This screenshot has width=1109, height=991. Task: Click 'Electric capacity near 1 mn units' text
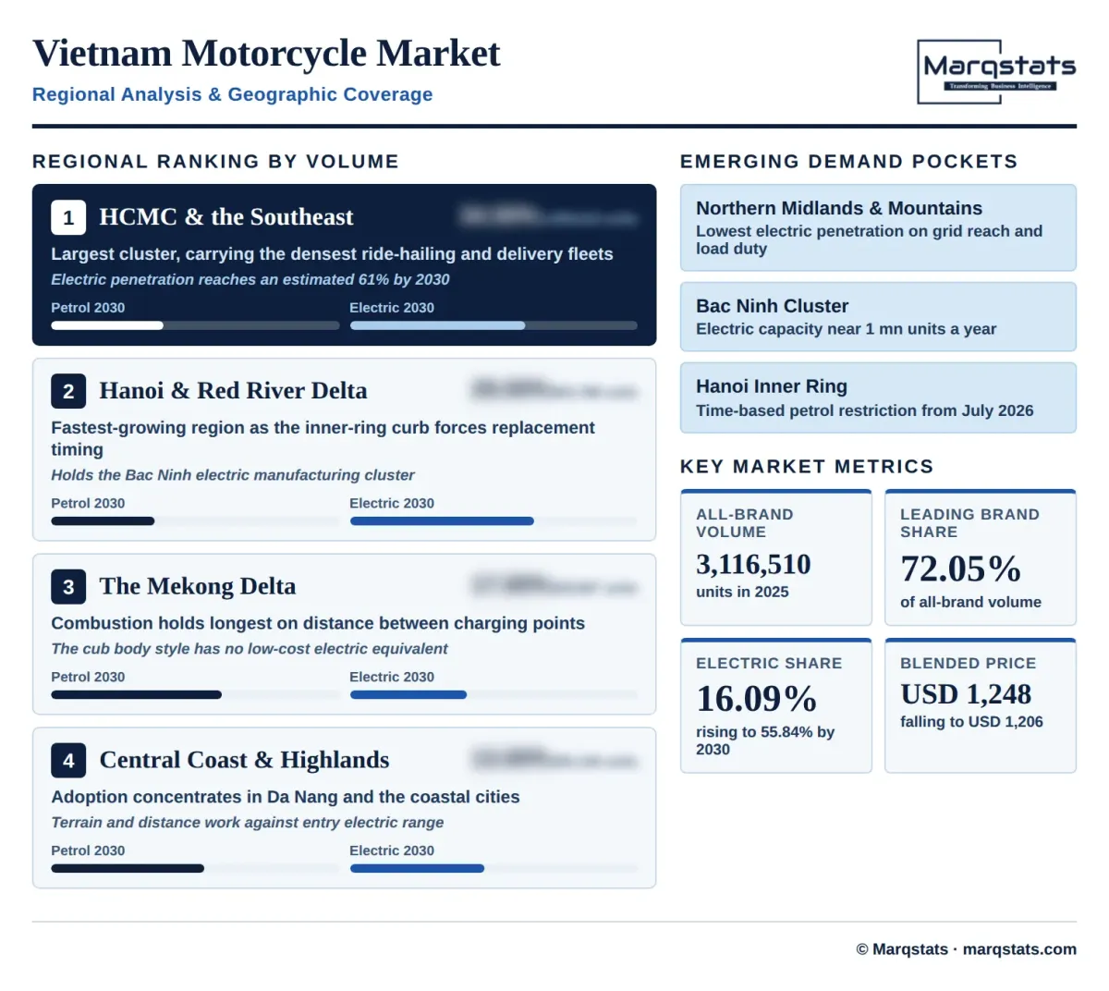(847, 329)
